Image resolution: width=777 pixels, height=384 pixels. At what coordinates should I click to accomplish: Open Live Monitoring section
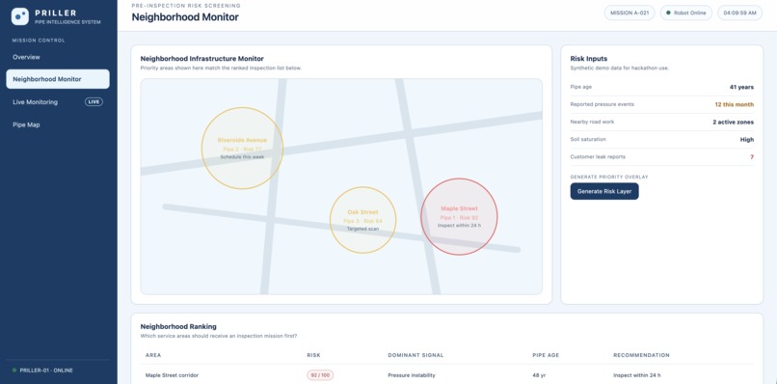pyautogui.click(x=35, y=101)
